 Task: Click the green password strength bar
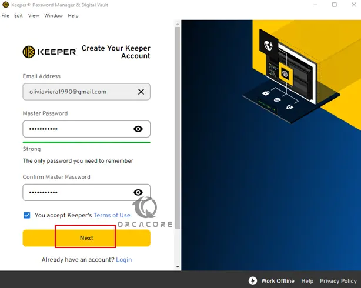pyautogui.click(x=86, y=142)
